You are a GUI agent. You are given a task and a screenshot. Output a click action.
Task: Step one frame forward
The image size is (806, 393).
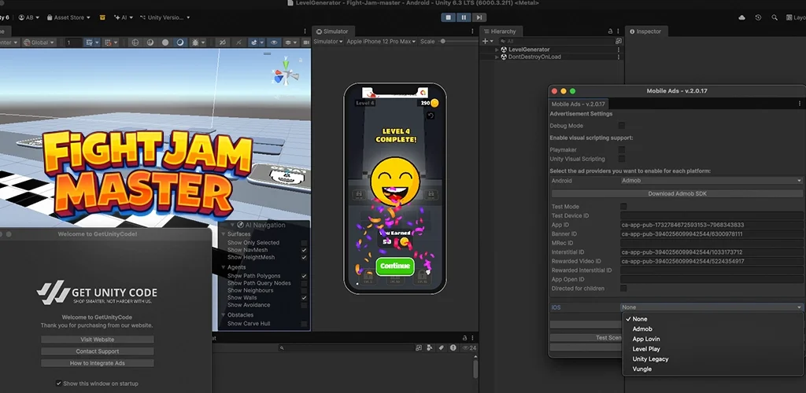click(479, 17)
